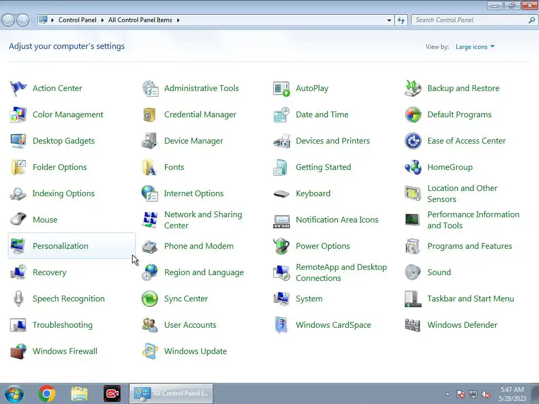This screenshot has height=404, width=539.
Task: Open Notification Area Icons link
Action: 337,220
